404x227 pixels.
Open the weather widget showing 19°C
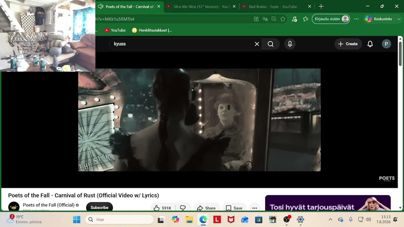[25, 219]
